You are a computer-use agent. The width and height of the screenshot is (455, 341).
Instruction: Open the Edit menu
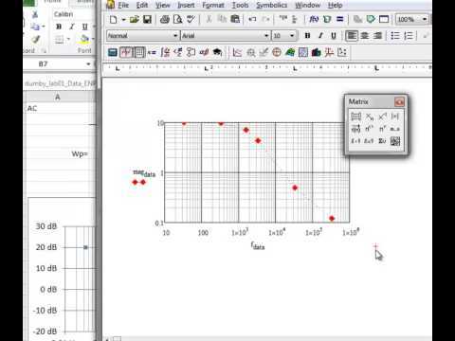click(142, 5)
